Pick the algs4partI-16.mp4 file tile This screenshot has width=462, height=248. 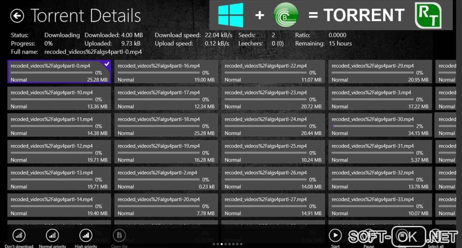(166, 72)
